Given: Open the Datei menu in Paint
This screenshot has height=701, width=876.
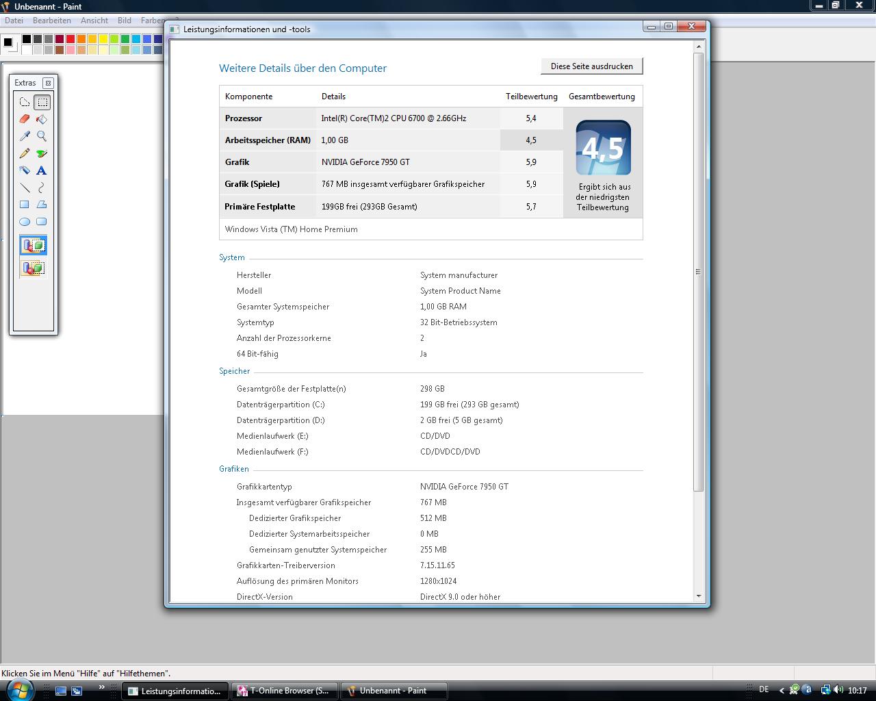Looking at the screenshot, I should coord(14,21).
